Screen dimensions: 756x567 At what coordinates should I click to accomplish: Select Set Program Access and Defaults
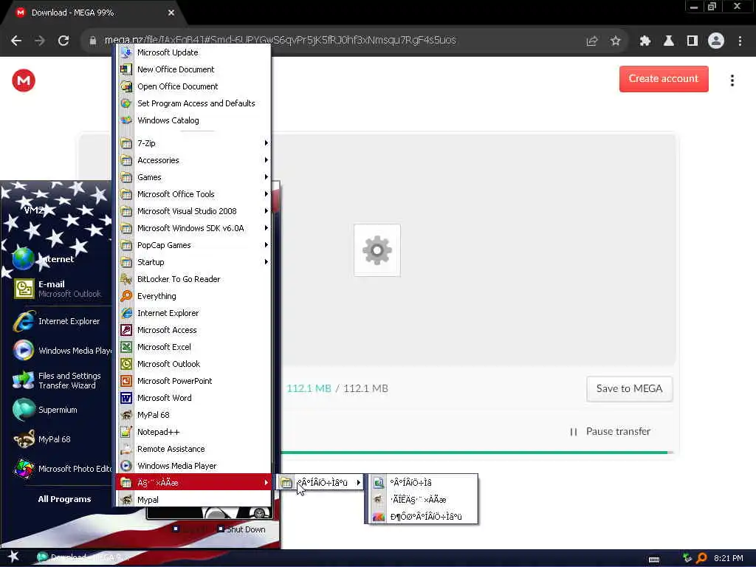coord(193,103)
